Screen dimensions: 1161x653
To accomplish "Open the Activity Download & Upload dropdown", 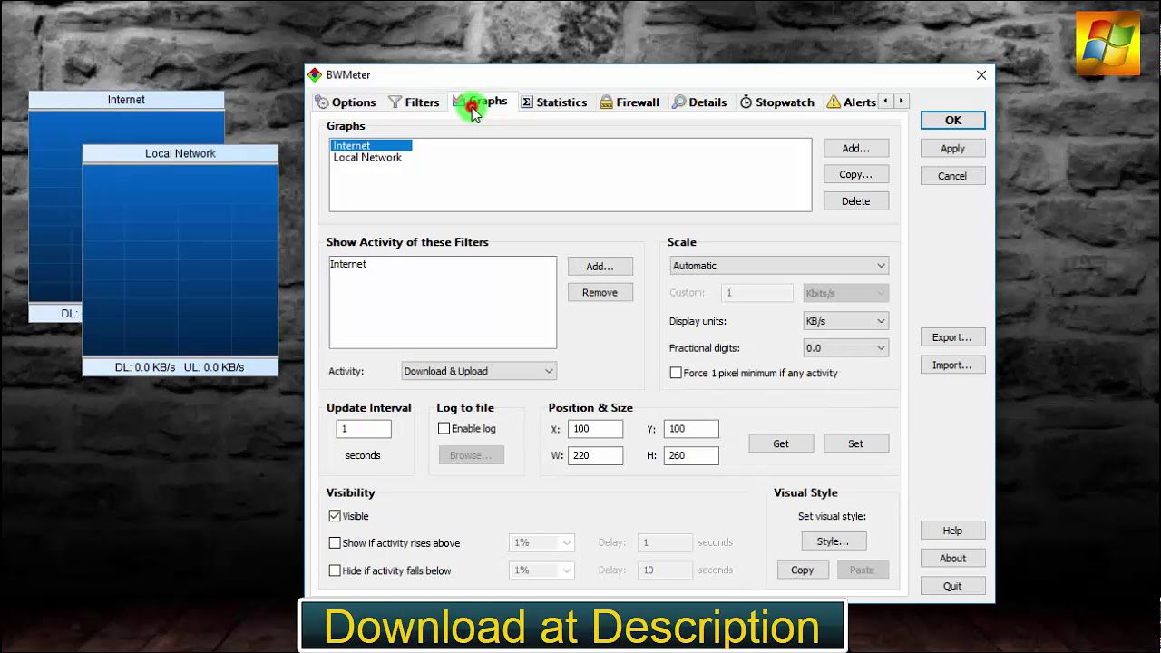I will click(479, 371).
